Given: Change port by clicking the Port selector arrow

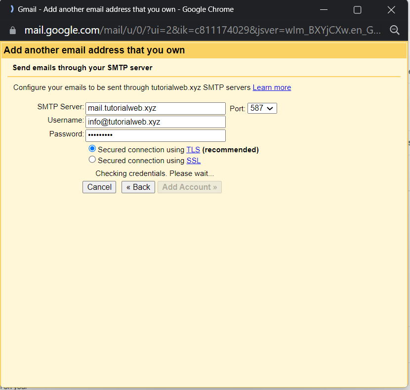Looking at the screenshot, I should click(271, 108).
